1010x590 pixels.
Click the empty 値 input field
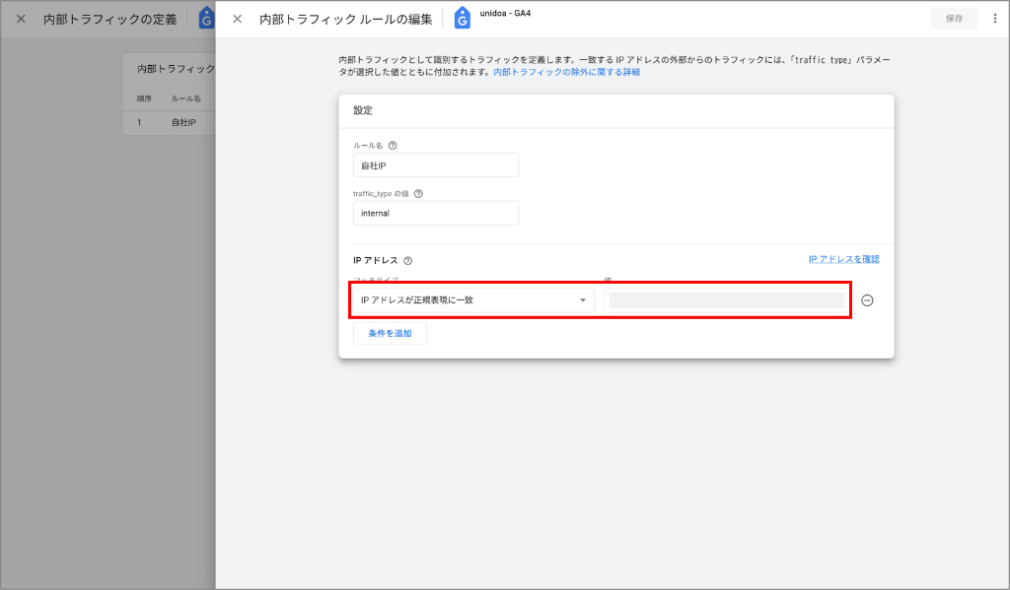(x=727, y=299)
